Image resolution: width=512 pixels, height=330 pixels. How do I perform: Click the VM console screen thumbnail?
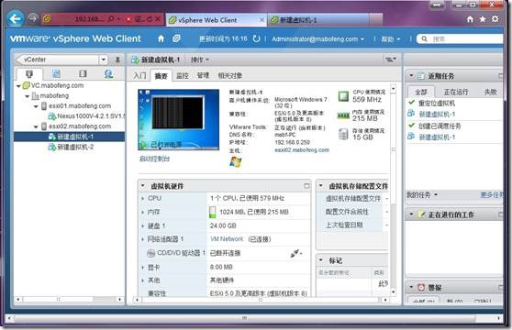point(178,119)
